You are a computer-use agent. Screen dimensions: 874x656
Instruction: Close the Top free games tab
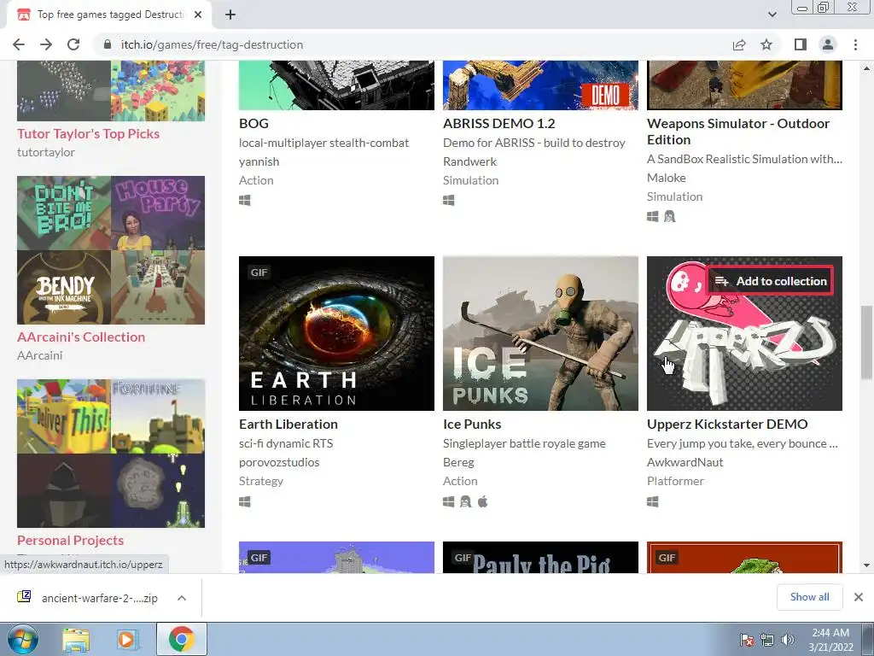[198, 15]
